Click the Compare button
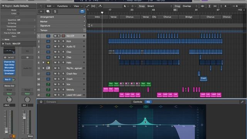Screen dimensions: 247x139 pyautogui.click(x=51, y=102)
